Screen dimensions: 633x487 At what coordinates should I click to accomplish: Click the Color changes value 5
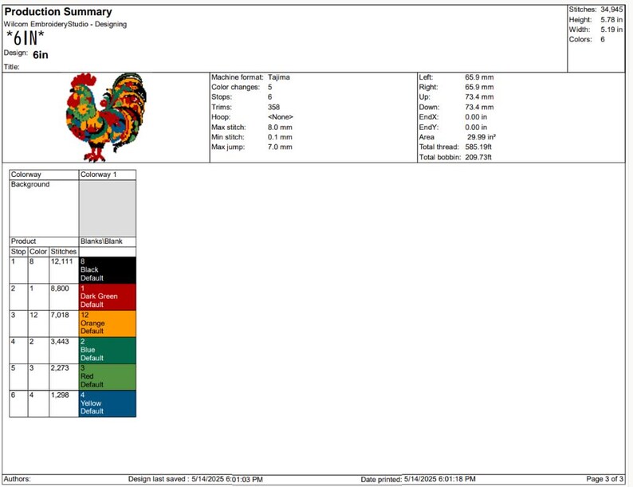pos(269,87)
